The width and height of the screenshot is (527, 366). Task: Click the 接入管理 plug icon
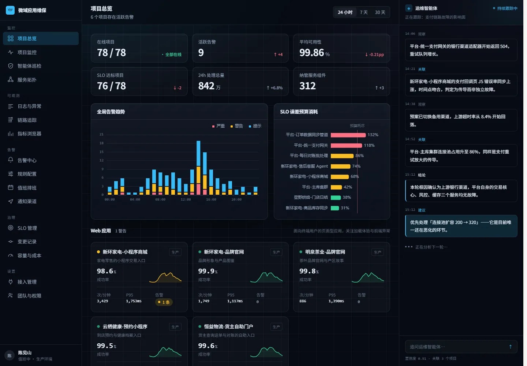[11, 282]
